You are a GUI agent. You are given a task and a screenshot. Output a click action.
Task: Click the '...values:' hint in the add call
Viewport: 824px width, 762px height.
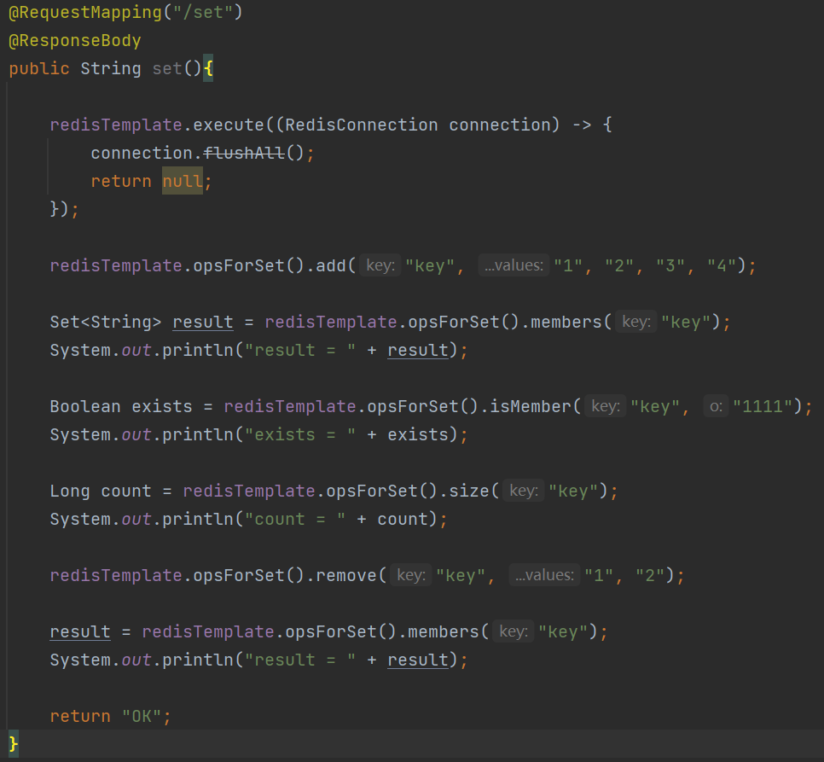click(x=514, y=265)
